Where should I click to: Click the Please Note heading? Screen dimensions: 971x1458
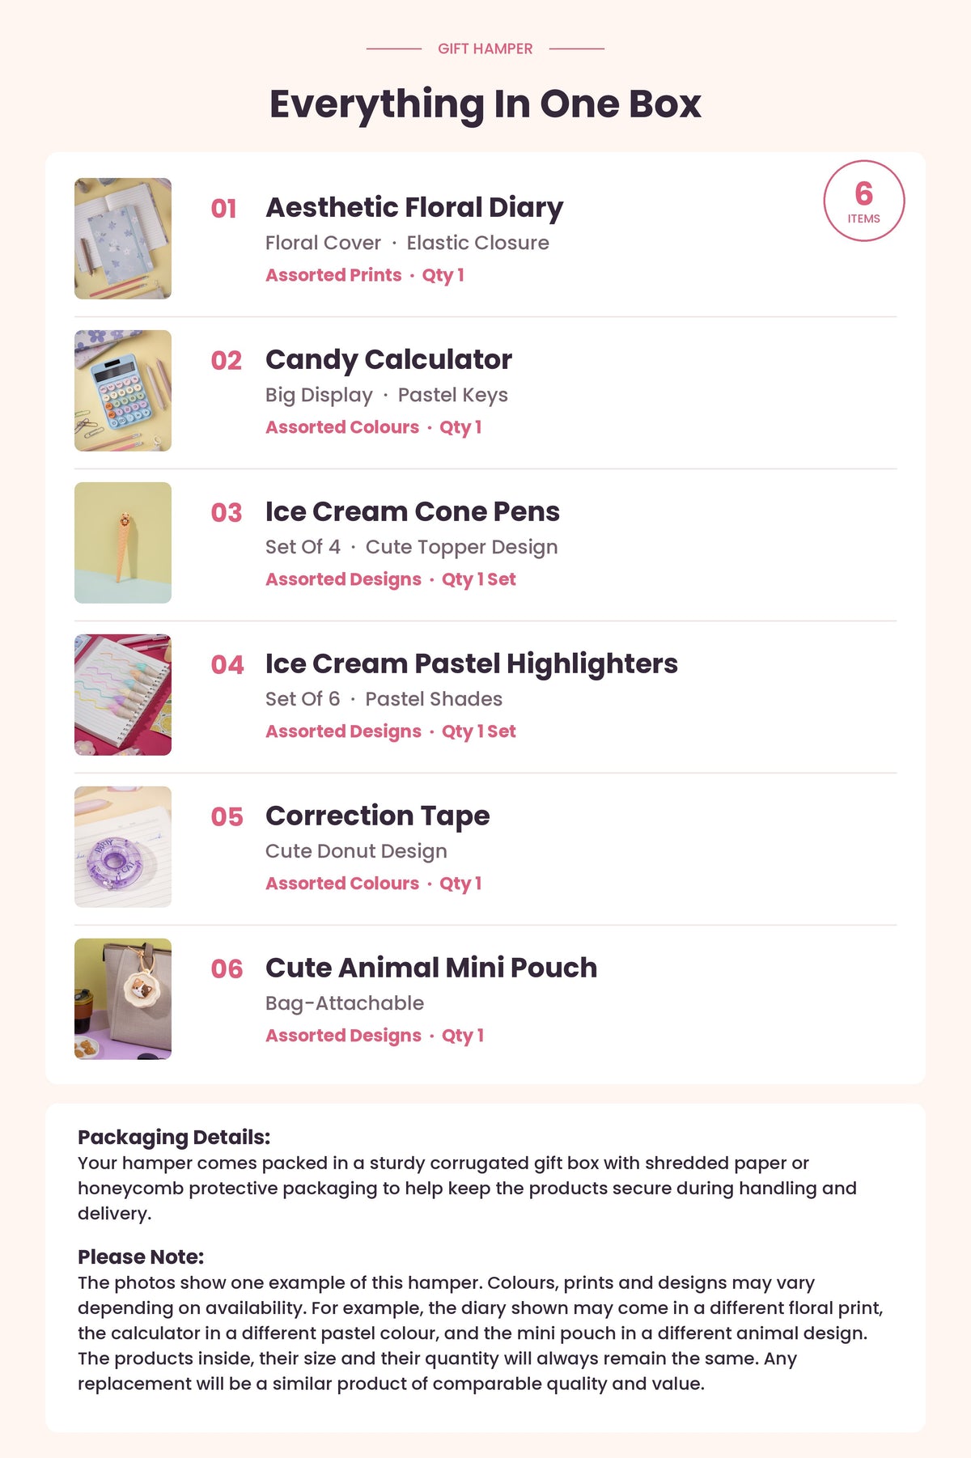[141, 1257]
